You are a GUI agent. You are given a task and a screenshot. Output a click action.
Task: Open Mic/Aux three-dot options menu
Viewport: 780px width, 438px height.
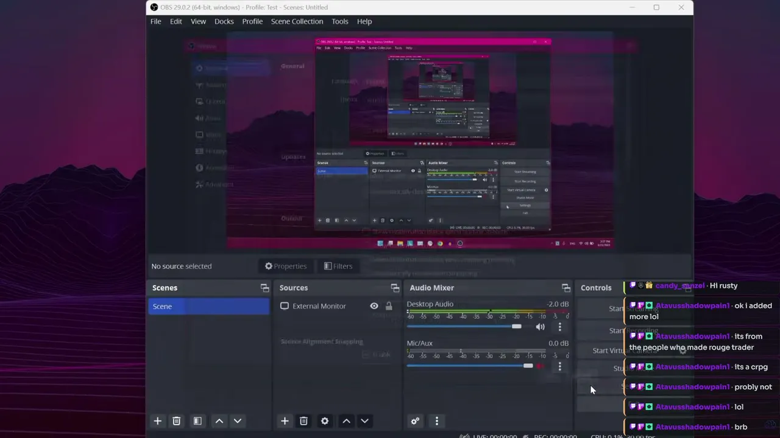pos(559,366)
